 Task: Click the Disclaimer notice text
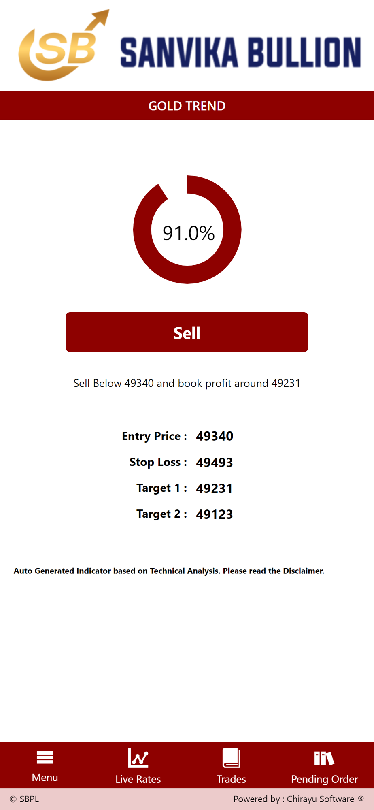click(x=169, y=571)
